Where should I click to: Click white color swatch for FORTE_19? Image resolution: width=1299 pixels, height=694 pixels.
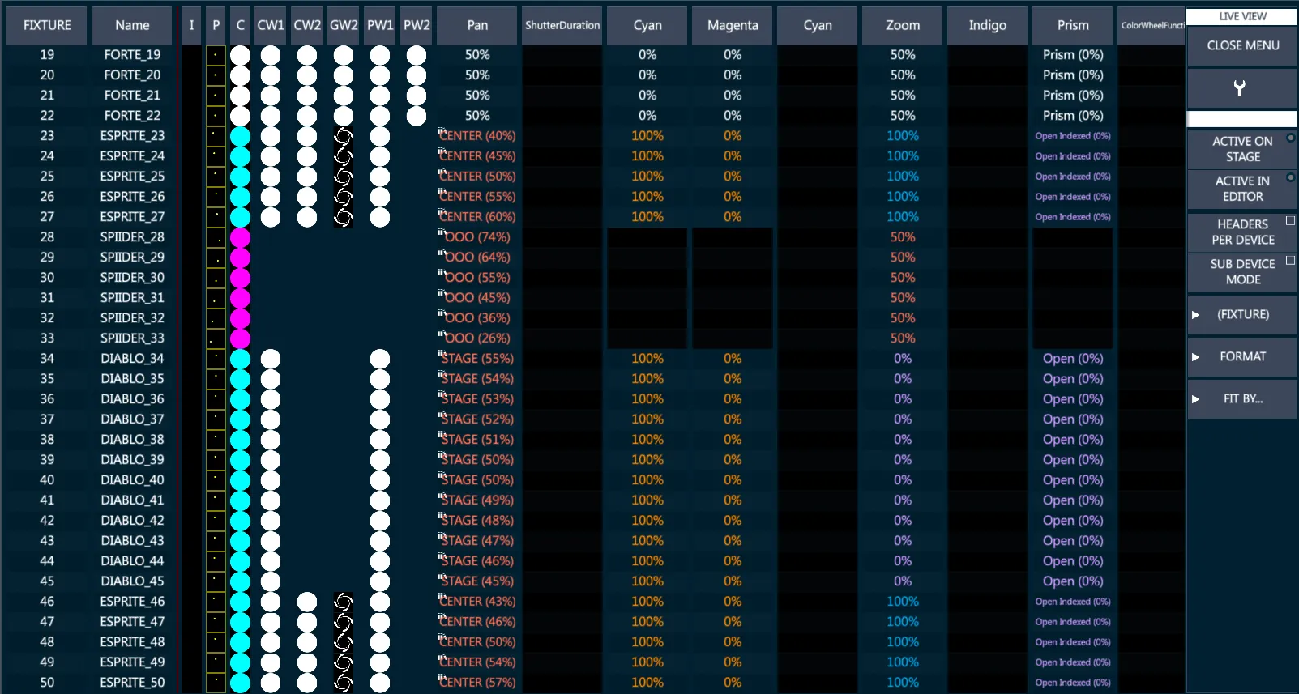tap(240, 55)
